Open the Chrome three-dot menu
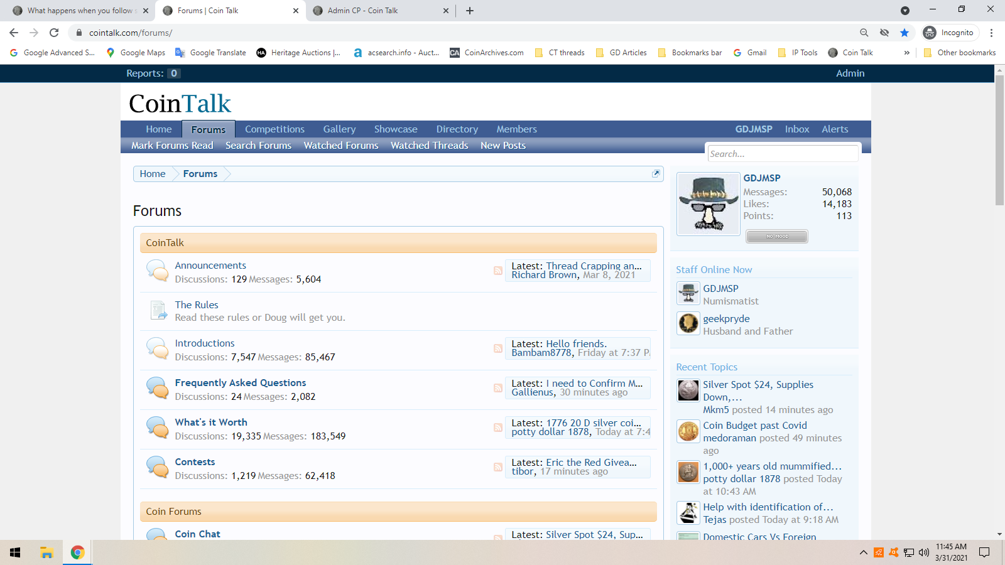The height and width of the screenshot is (565, 1005). (992, 33)
